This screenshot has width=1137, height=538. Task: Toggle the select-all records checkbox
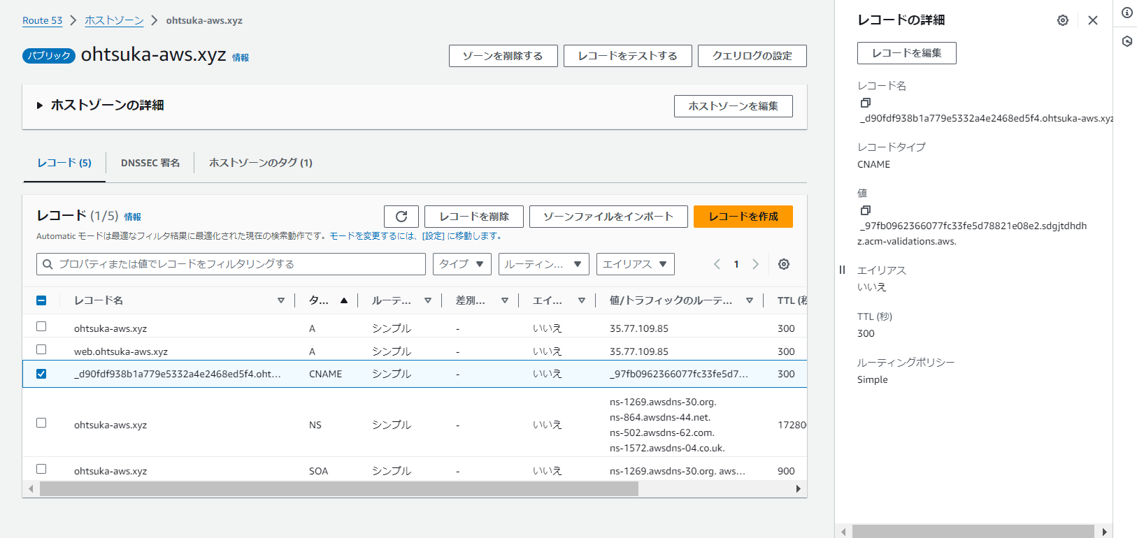pyautogui.click(x=41, y=300)
